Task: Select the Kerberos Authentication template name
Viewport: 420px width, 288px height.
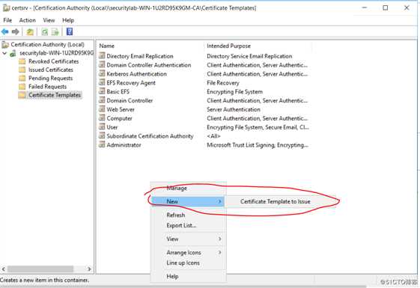Action: coord(136,74)
